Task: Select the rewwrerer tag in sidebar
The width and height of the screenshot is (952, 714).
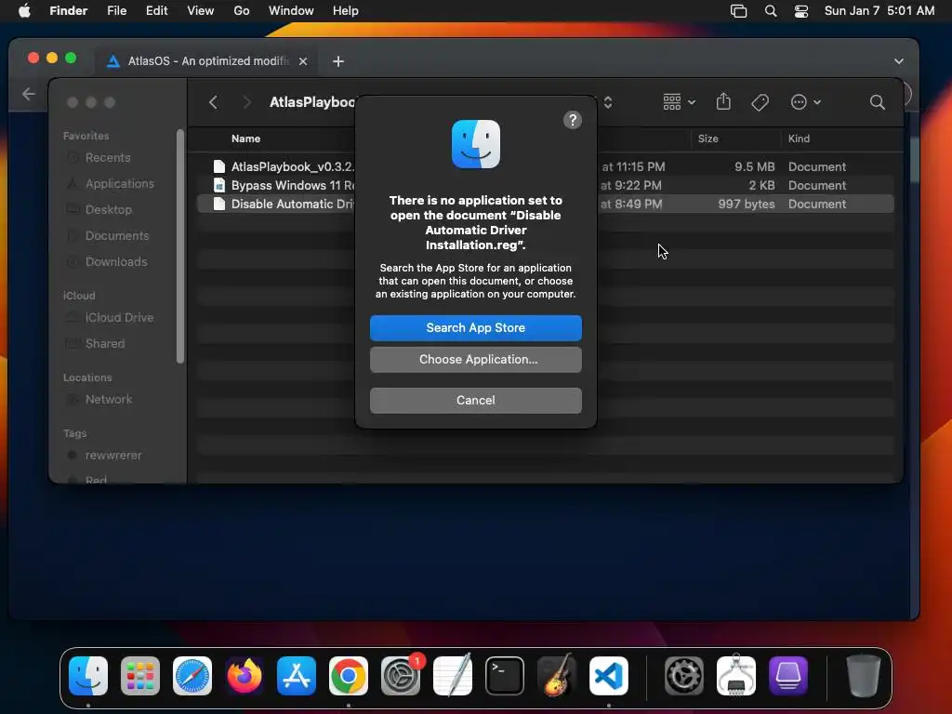Action: [x=112, y=456]
